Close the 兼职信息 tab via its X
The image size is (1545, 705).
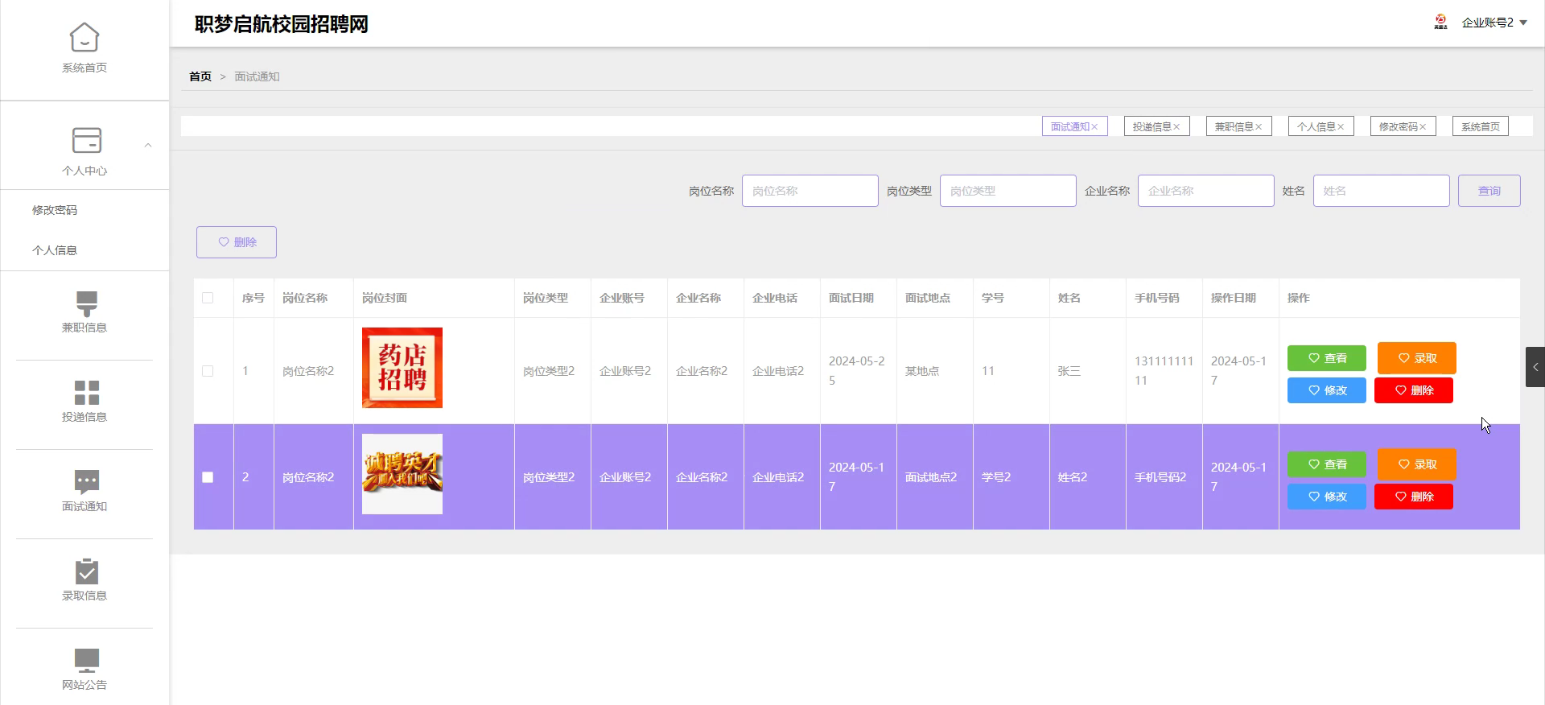pyautogui.click(x=1259, y=127)
